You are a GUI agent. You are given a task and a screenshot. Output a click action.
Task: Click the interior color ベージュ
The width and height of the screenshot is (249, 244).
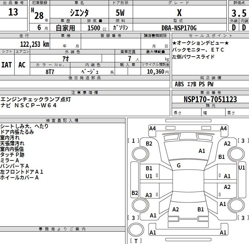pos(90,72)
